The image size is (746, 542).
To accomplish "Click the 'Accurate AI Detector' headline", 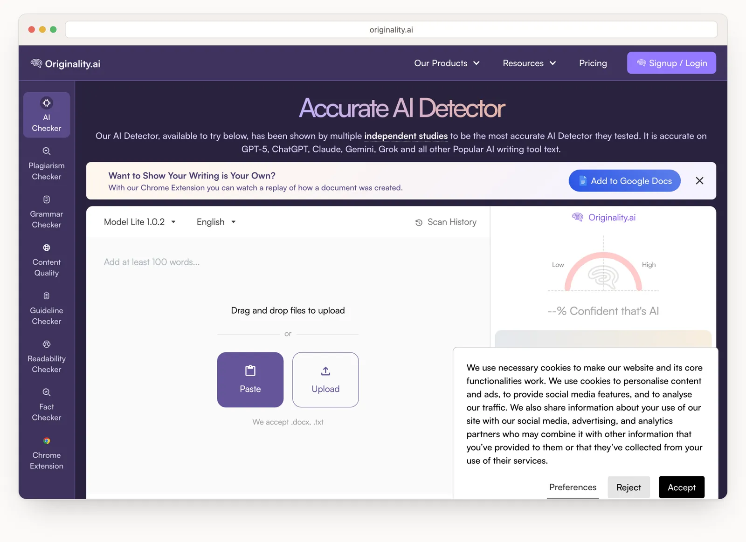I will pos(401,108).
